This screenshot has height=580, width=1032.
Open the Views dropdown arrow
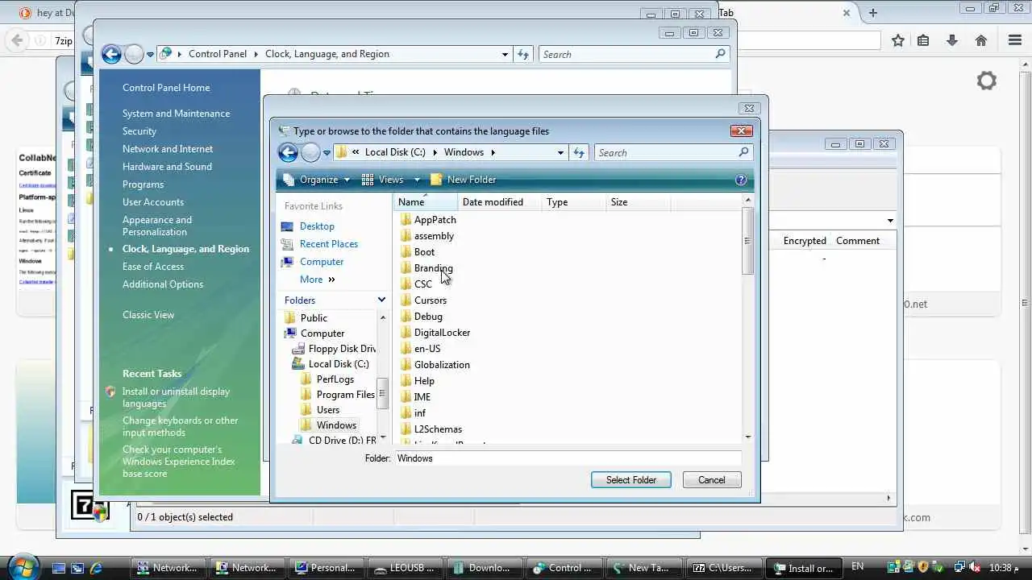[417, 180]
